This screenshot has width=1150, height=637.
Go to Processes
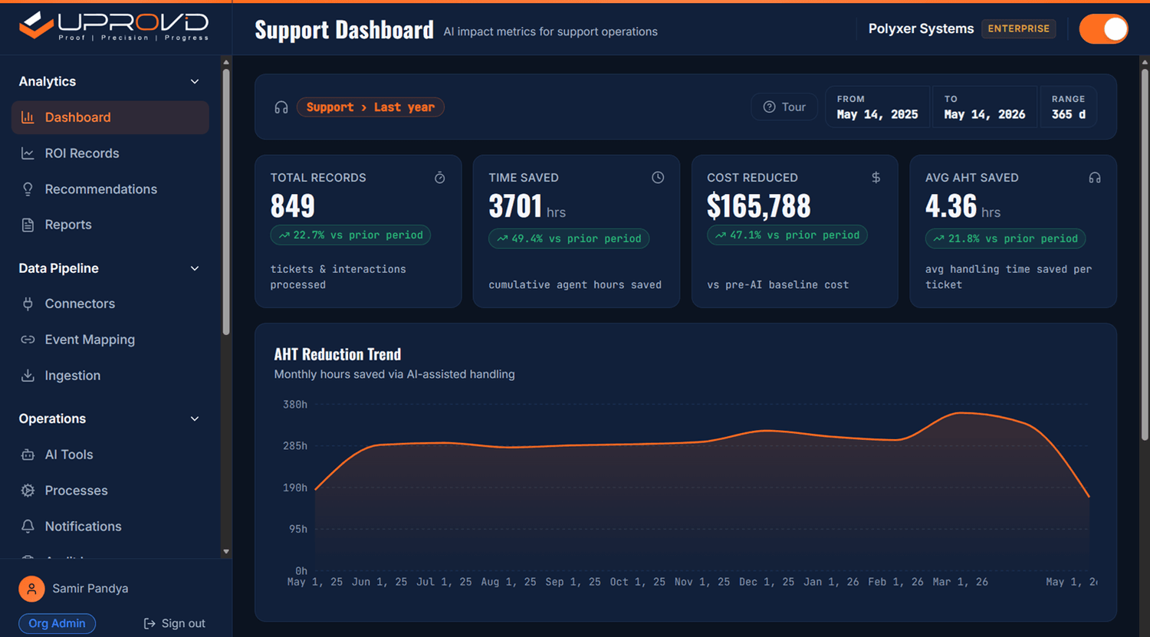tap(110, 491)
